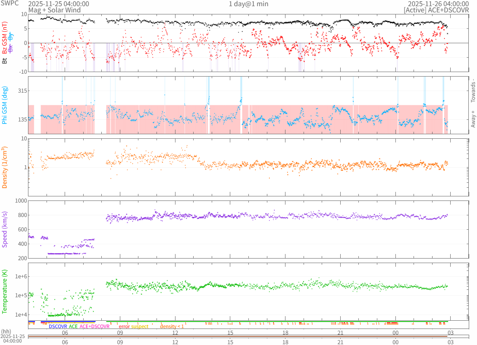The image size is (477, 345).
Task: Click the SWPC label in the corner
Action: pyautogui.click(x=9, y=4)
